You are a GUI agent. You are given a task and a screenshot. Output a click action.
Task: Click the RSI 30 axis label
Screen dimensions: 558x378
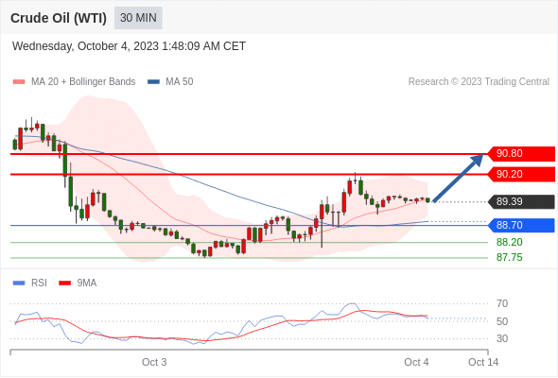point(502,338)
